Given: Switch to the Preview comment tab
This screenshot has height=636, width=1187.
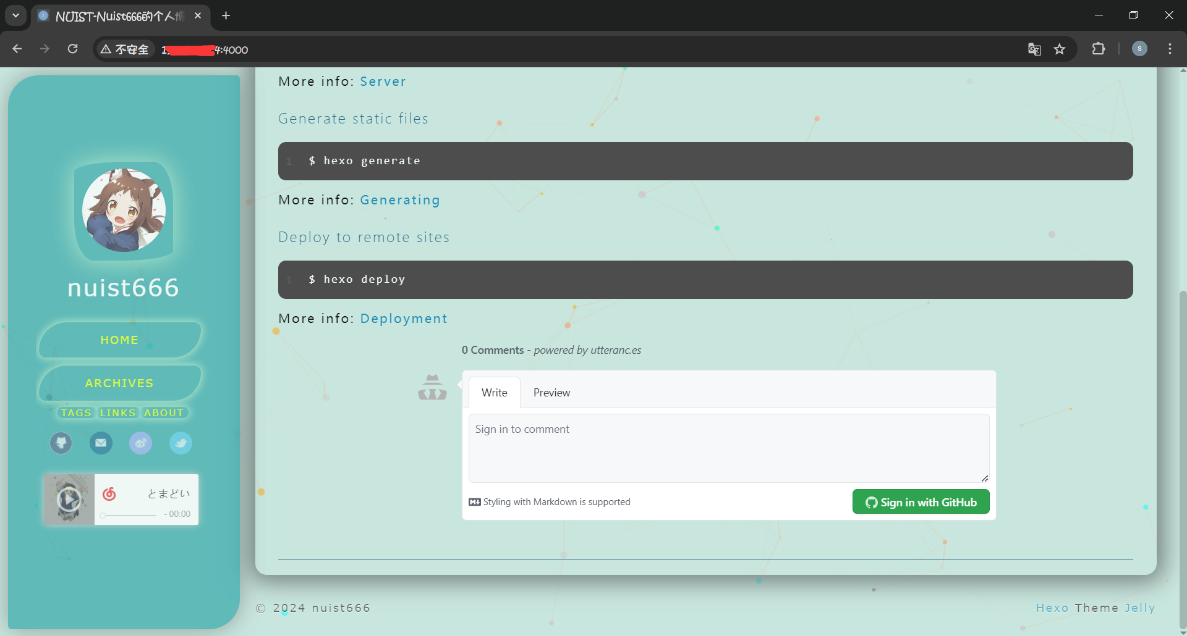Looking at the screenshot, I should click(551, 393).
